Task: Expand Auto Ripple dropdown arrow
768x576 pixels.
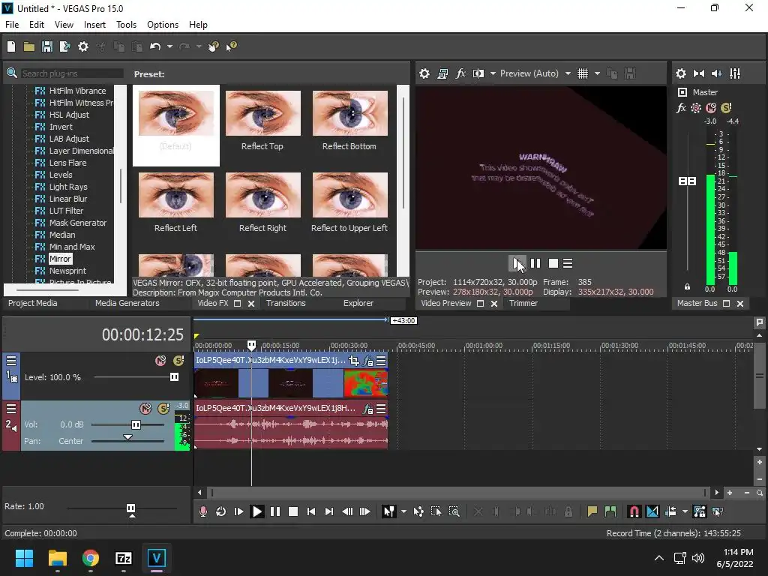Action: tap(685, 511)
